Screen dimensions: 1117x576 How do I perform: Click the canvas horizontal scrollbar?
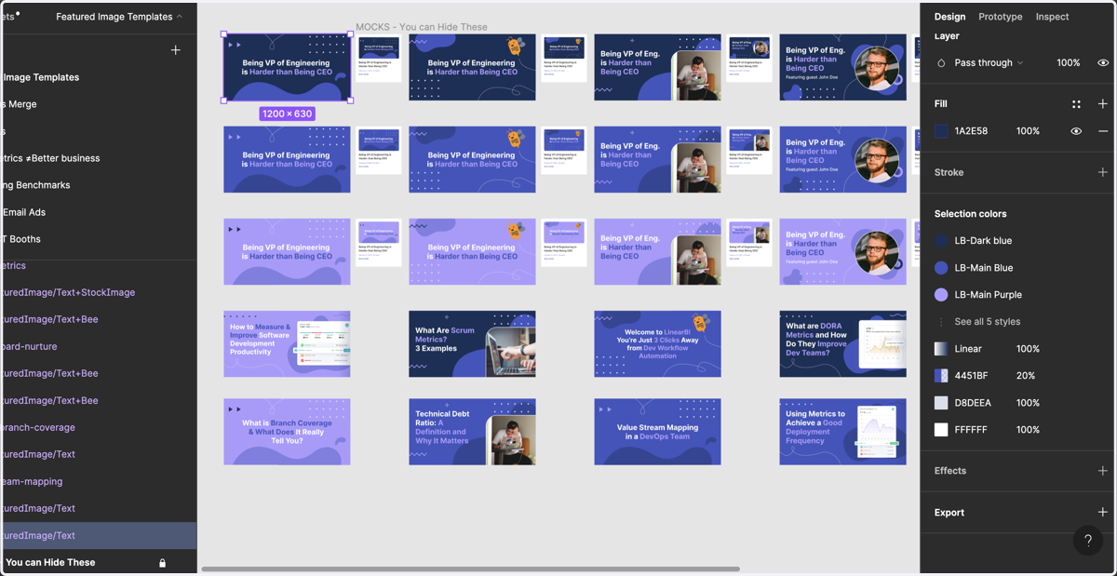pos(471,569)
